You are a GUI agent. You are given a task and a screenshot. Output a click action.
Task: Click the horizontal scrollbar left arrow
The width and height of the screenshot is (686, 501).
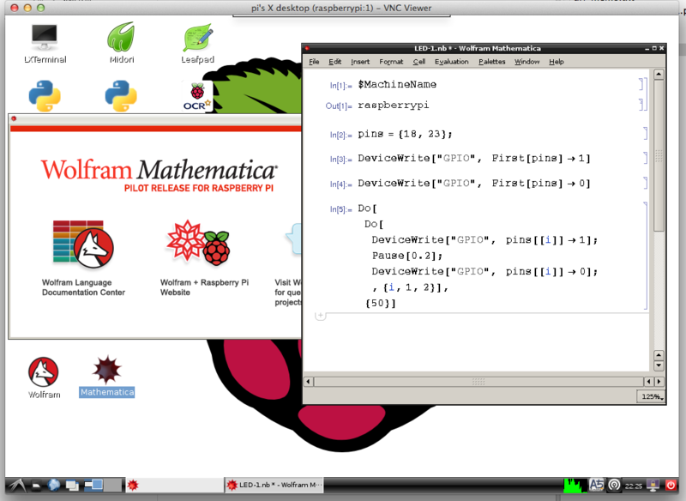point(309,382)
